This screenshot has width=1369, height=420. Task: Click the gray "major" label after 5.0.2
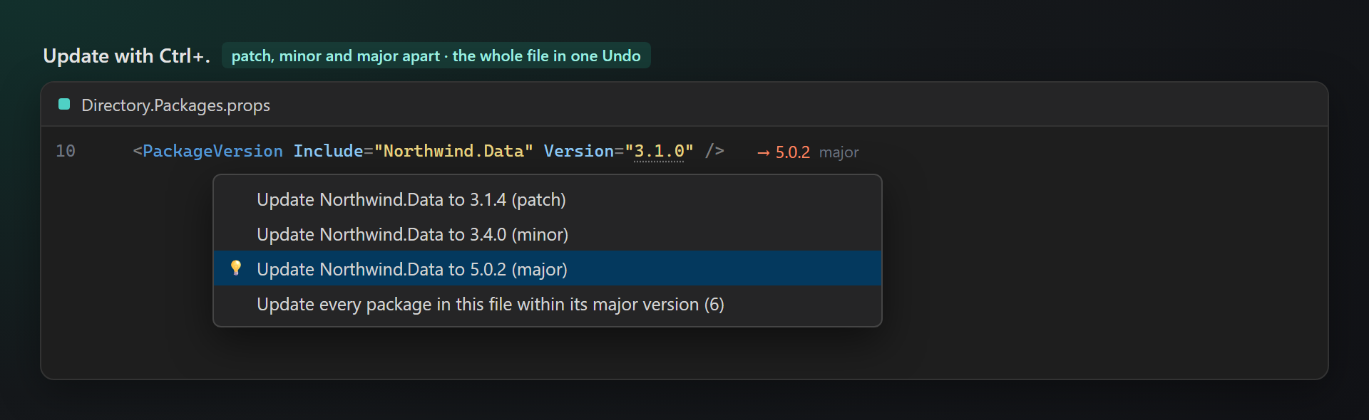click(x=839, y=152)
